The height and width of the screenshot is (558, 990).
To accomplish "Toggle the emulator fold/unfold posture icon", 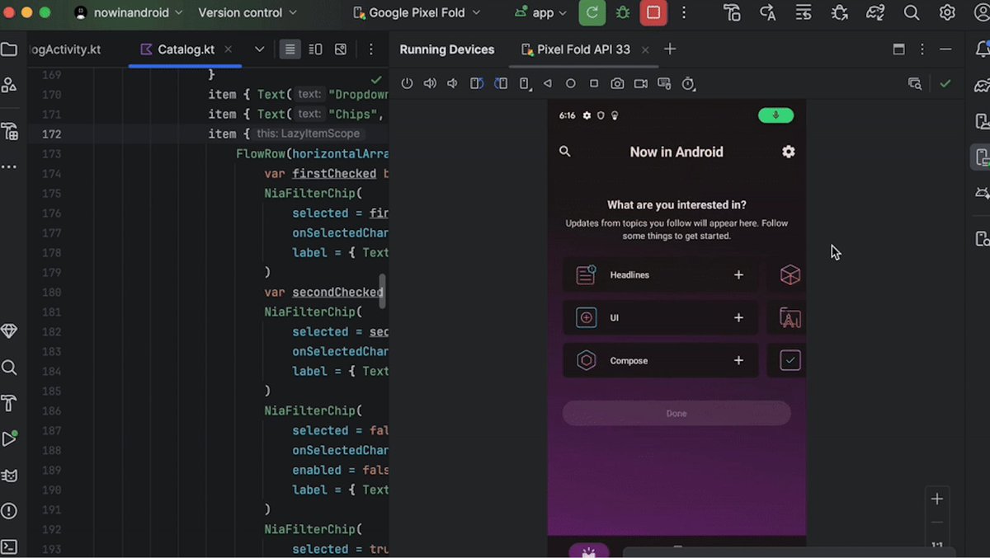I will click(525, 83).
